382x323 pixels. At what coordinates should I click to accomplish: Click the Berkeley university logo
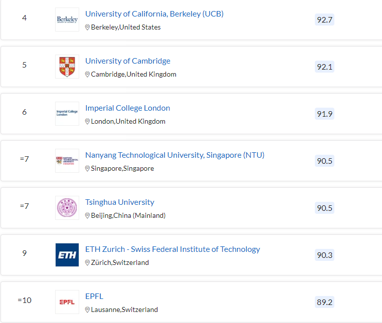tap(67, 20)
